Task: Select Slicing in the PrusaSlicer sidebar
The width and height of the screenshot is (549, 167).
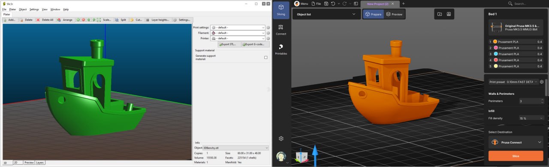Action: tap(281, 10)
